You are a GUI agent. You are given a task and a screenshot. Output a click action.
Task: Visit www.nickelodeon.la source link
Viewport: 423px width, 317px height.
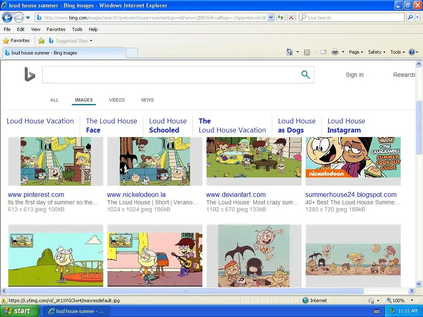pos(136,195)
